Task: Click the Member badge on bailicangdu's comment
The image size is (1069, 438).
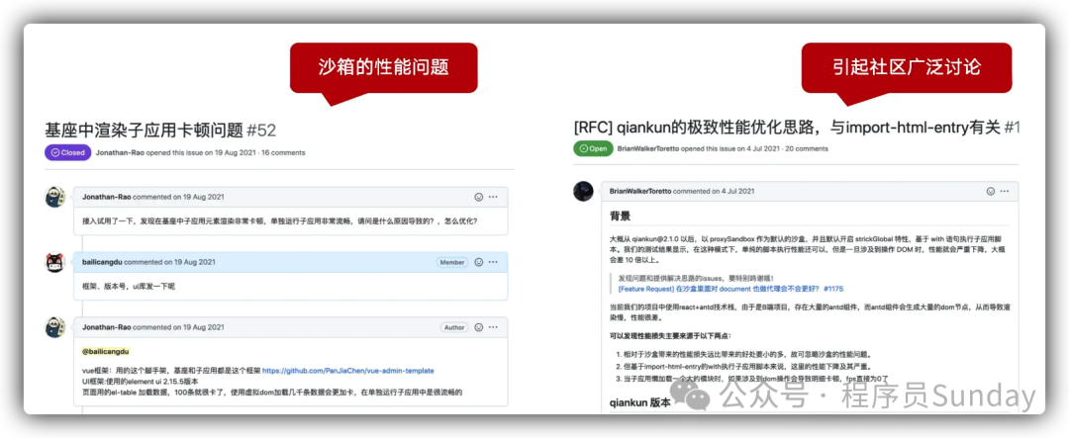Action: [452, 262]
